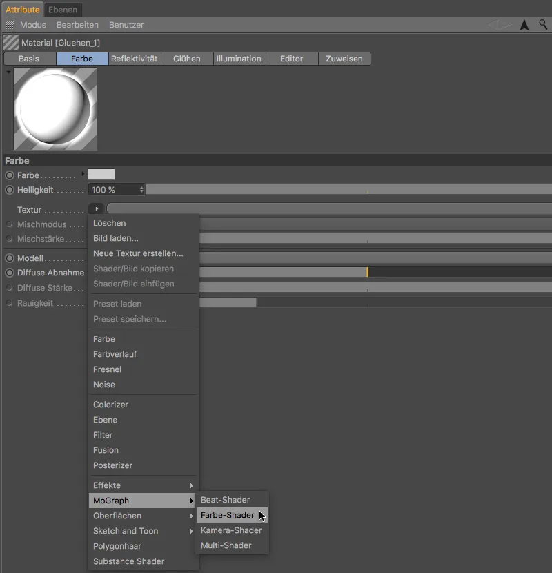Select the Illumination material tab

click(x=239, y=59)
